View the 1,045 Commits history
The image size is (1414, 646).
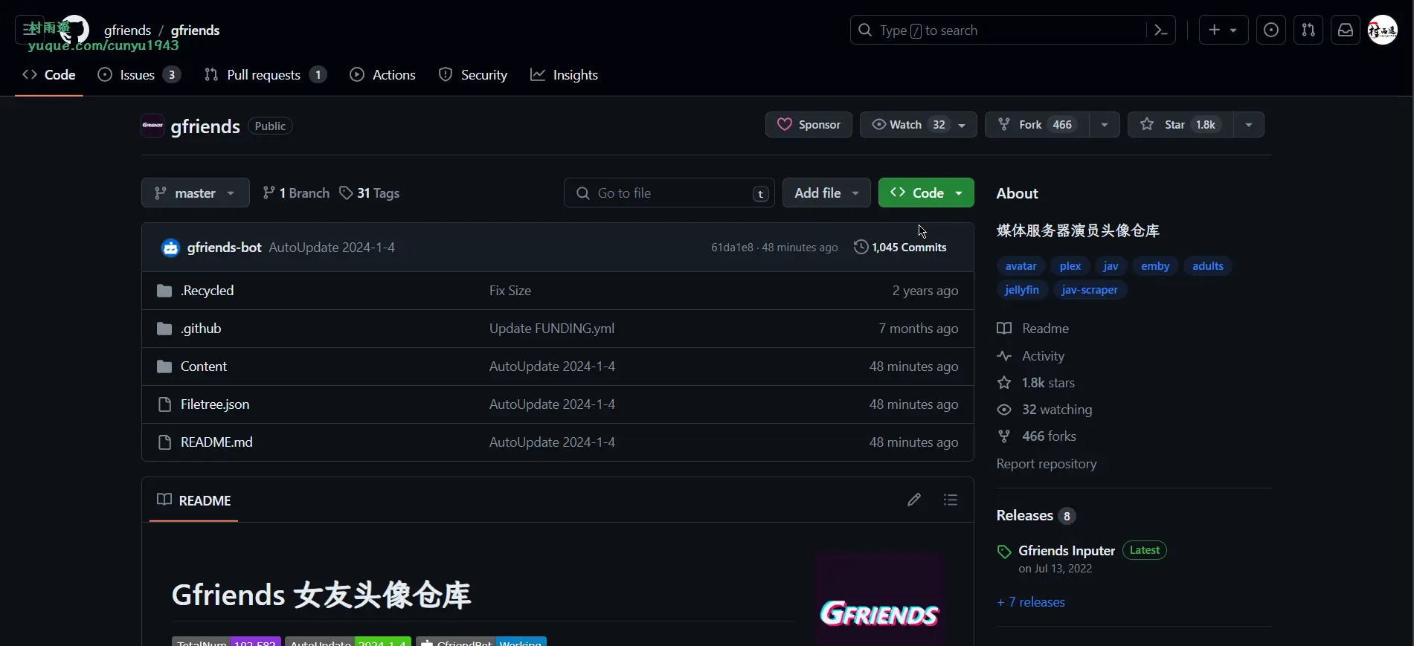pos(900,248)
